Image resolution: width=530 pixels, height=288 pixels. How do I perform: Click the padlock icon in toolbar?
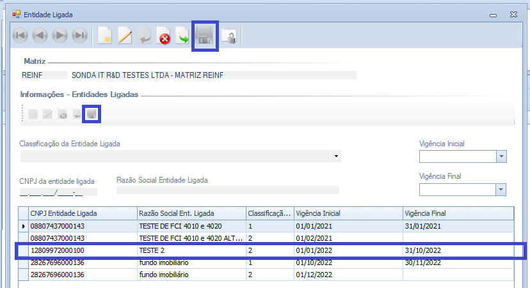tap(228, 36)
